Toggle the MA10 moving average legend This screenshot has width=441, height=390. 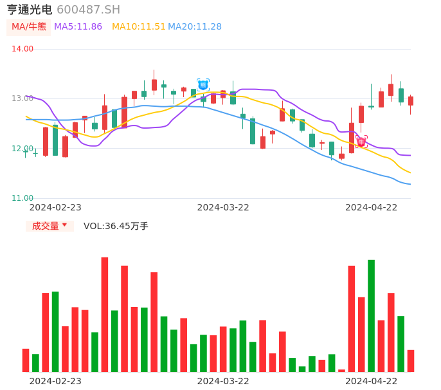[138, 27]
